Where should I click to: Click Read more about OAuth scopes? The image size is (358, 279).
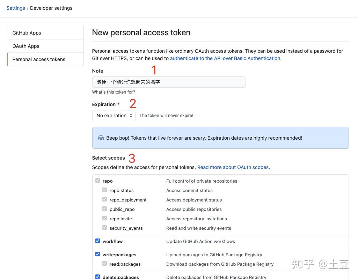(x=233, y=167)
